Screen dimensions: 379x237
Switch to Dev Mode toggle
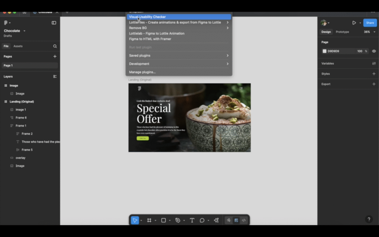click(244, 220)
